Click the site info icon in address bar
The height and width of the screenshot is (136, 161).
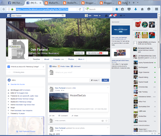[x=9, y=9]
